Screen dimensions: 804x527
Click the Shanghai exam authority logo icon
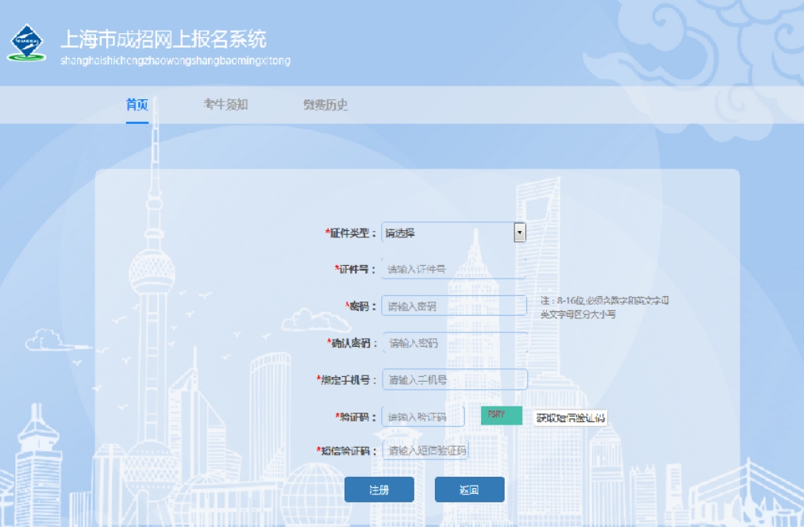27,43
